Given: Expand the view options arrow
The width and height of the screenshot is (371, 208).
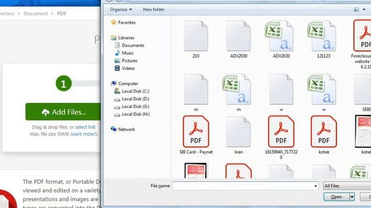Looking at the screenshot, I should 364,9.
